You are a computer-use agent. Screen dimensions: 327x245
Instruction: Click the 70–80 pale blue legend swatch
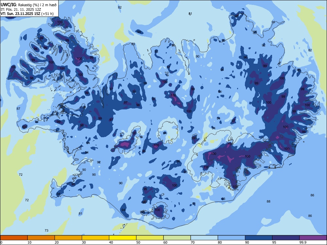point(204,238)
